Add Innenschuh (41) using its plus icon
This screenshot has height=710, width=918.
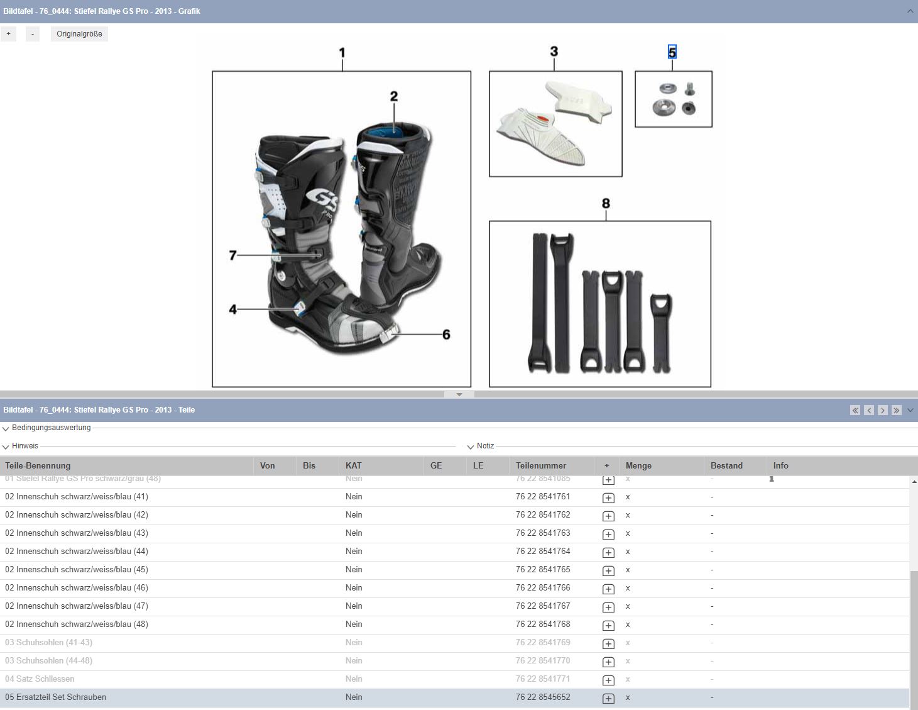tap(608, 497)
